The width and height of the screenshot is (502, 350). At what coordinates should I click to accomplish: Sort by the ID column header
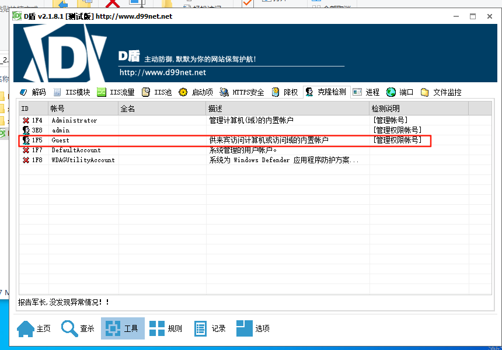pos(34,108)
